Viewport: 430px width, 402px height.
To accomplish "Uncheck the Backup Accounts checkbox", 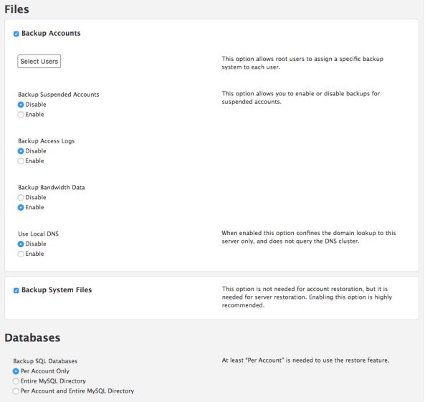I will [x=16, y=34].
